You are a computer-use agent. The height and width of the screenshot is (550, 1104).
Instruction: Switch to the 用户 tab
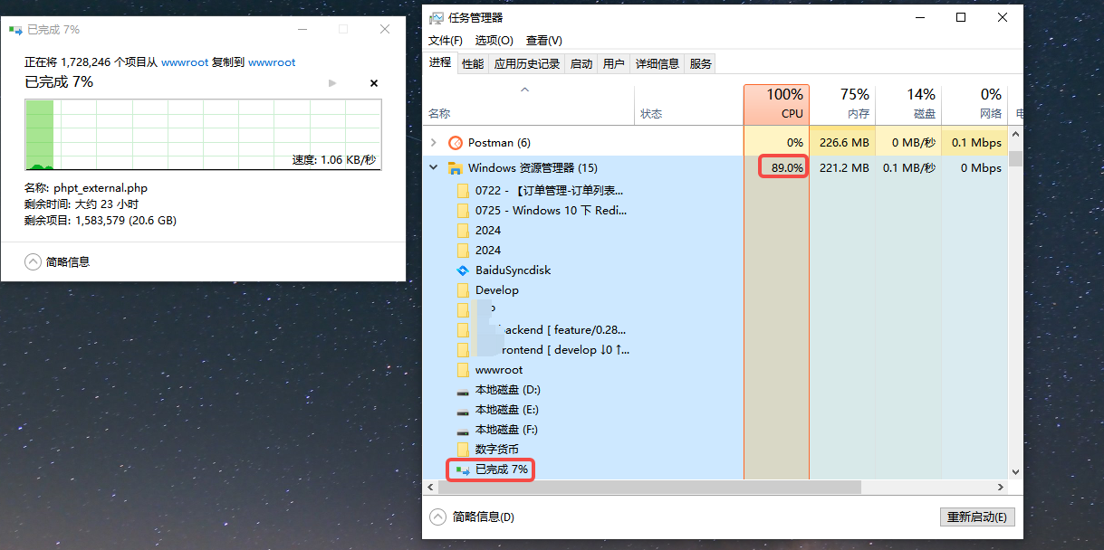614,63
